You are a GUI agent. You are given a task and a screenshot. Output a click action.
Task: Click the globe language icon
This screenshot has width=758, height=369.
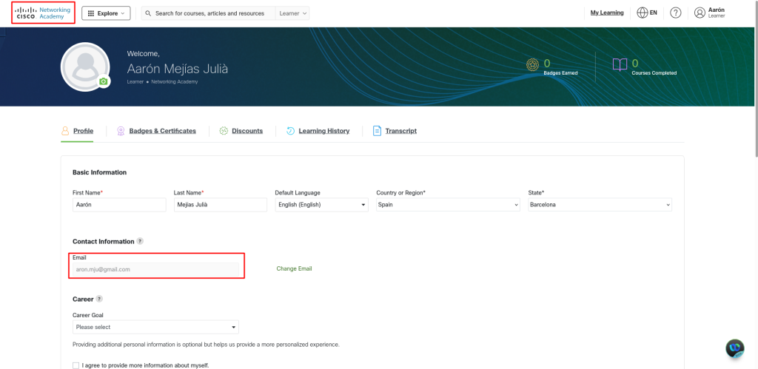642,13
